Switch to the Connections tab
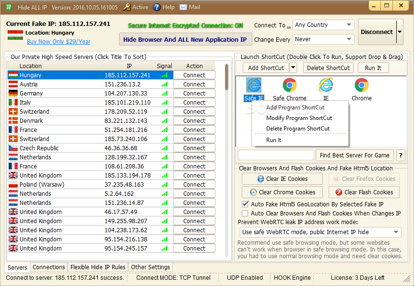The image size is (414, 286). 48,267
